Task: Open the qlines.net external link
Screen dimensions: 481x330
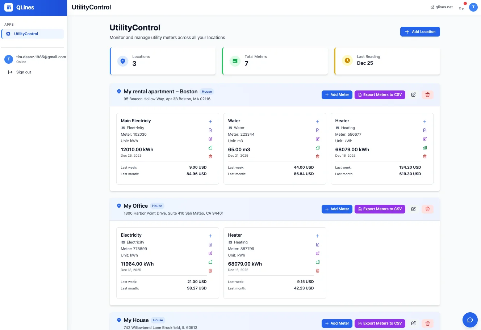Action: [442, 7]
